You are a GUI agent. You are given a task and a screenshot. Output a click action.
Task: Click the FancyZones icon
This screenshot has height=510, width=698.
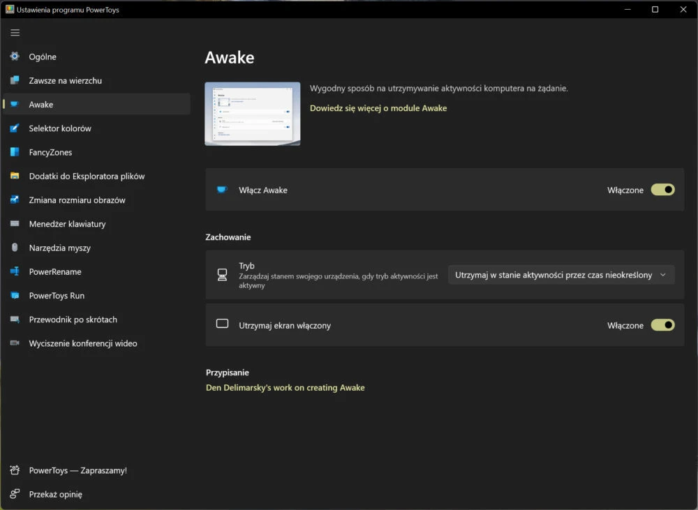(15, 152)
